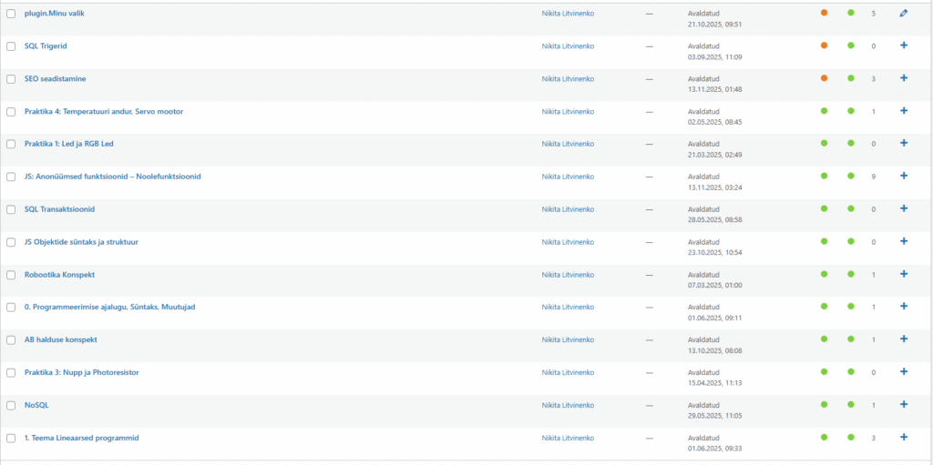Open Praktika 4: Temperatuuri andur, Servo mootor
The height and width of the screenshot is (465, 933).
tap(104, 111)
